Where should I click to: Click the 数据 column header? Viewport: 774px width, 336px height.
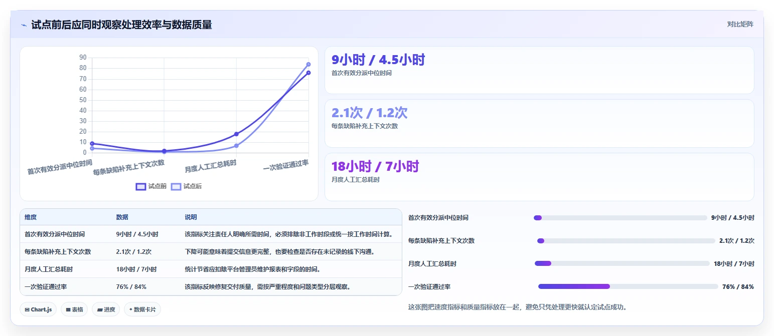[x=122, y=217]
